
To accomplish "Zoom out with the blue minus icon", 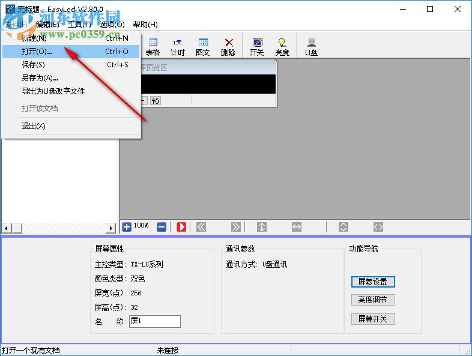I will pyautogui.click(x=162, y=227).
